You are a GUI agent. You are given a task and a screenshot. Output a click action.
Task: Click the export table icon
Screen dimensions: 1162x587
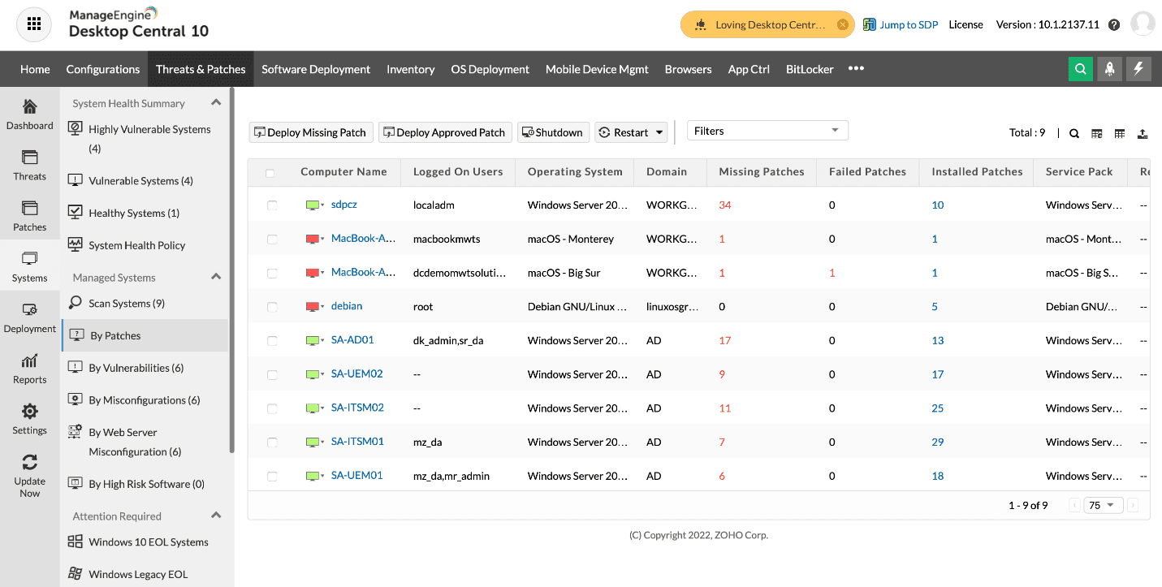coord(1143,133)
